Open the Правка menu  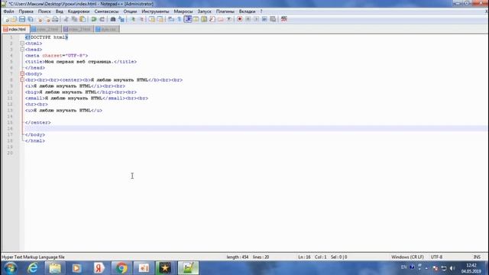coord(26,11)
